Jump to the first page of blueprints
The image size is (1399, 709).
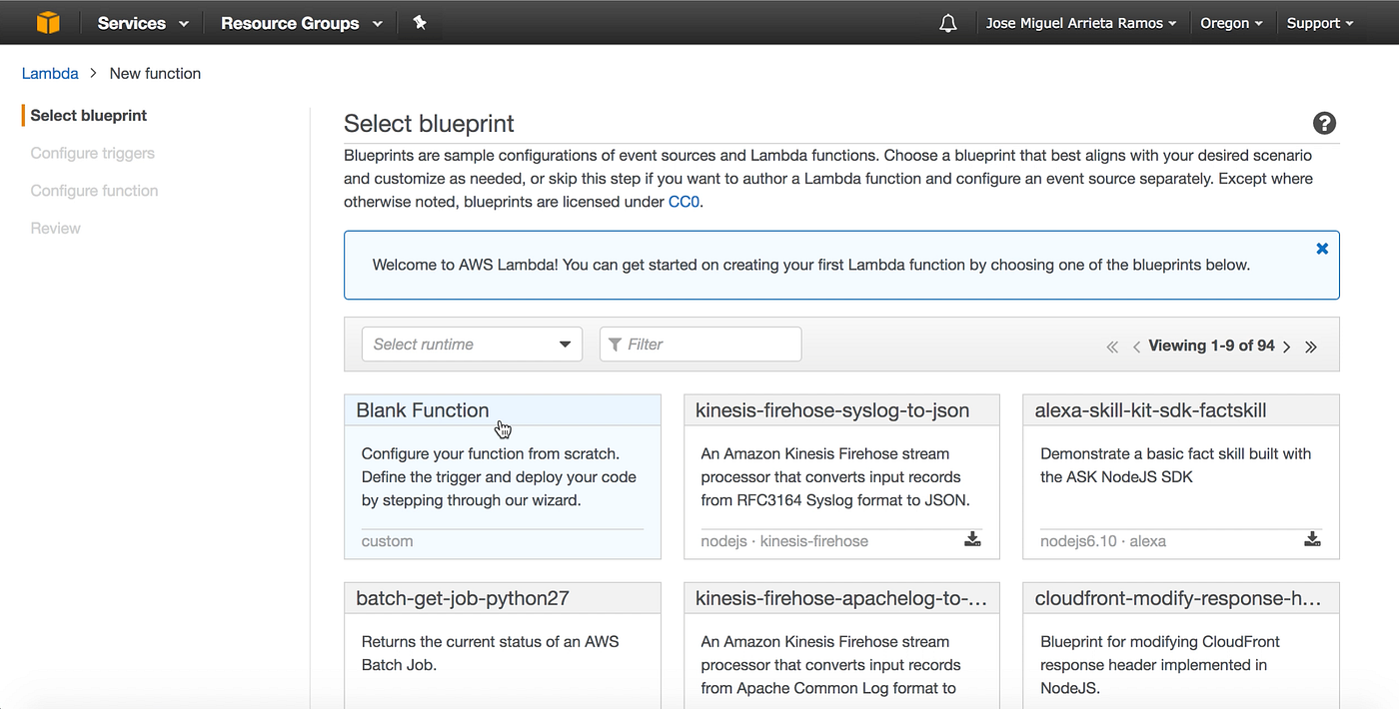1112,347
